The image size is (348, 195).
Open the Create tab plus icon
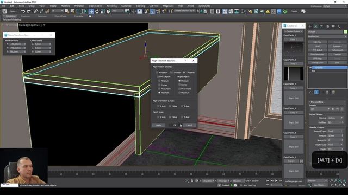pos(310,27)
